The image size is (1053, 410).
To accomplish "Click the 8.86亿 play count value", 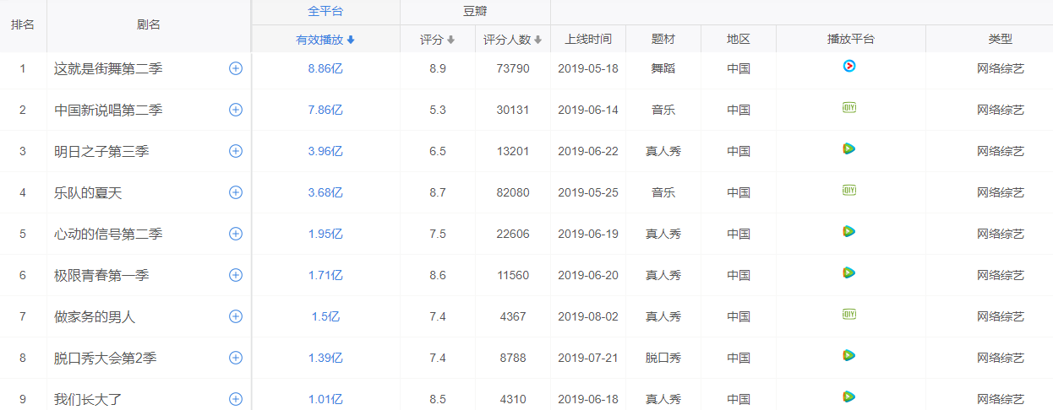I will 325,68.
